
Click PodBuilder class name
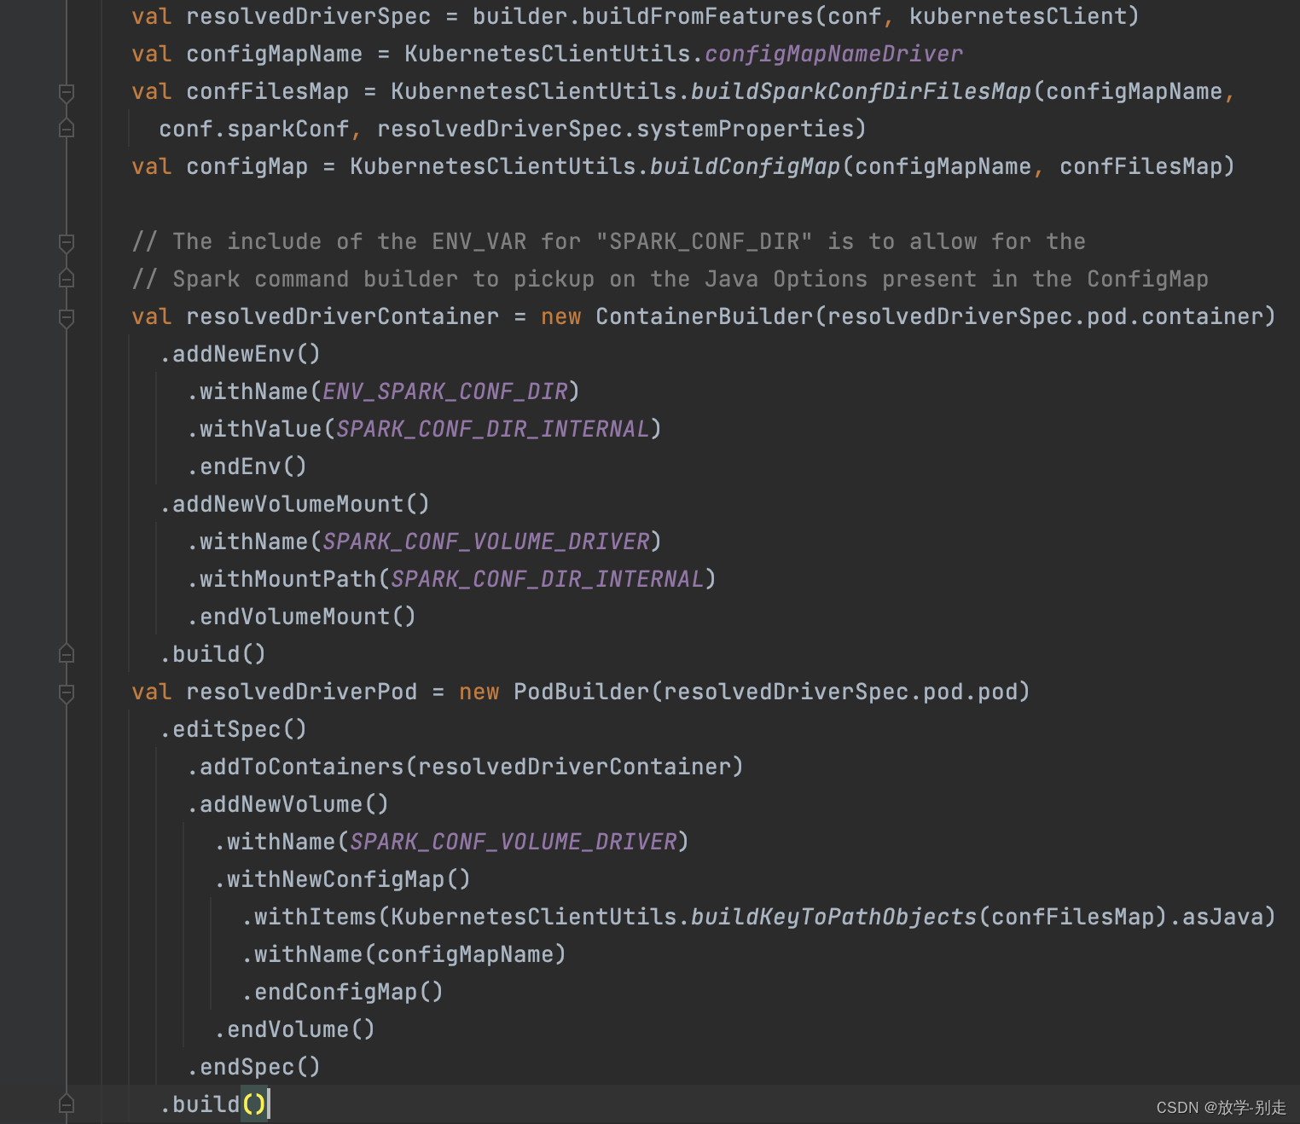point(581,692)
